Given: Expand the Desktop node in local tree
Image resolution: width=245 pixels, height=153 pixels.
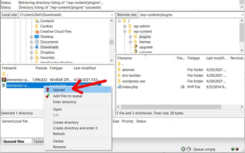Looking at the screenshot, I should [31, 37].
